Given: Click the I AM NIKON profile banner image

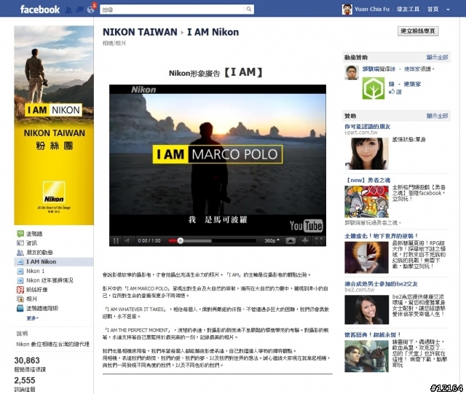Looking at the screenshot, I should coord(54,125).
